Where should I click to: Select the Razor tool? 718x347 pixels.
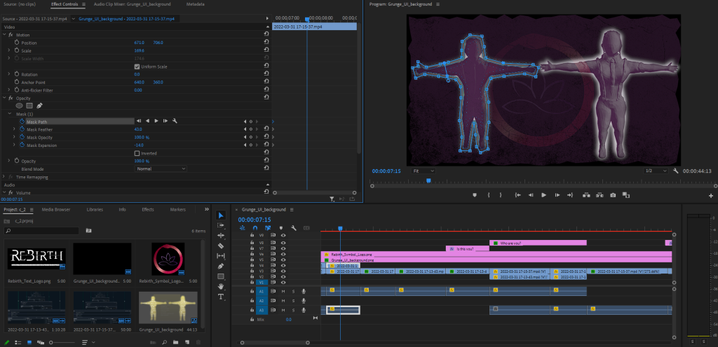(221, 246)
